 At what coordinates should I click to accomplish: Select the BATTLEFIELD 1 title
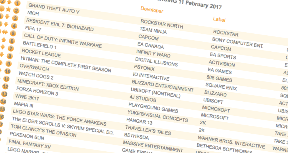tap(39, 45)
